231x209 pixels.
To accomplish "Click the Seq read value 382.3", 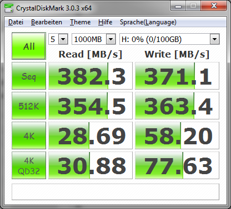I will pos(91,76).
